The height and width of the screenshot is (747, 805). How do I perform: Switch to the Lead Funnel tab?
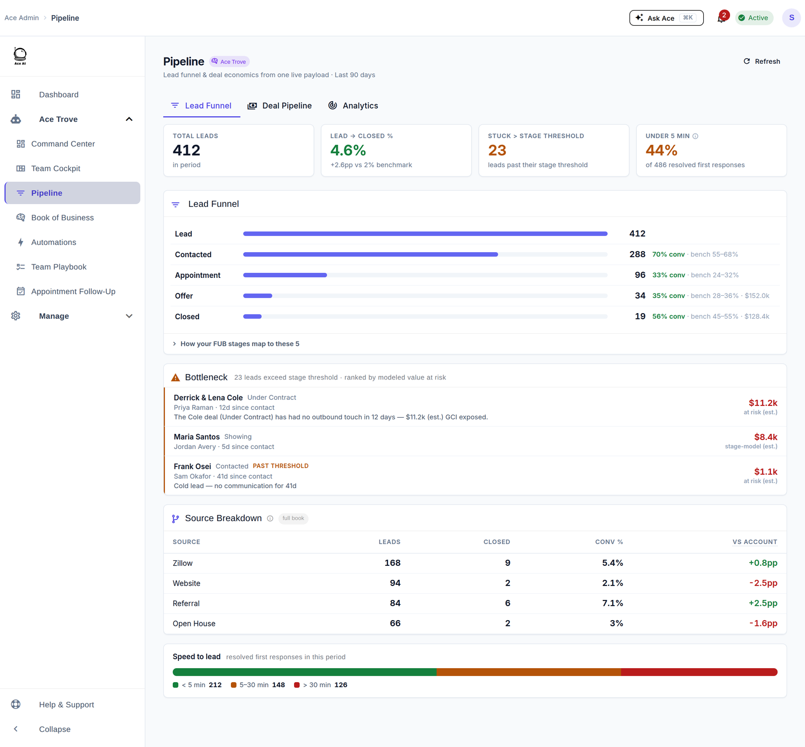click(202, 106)
